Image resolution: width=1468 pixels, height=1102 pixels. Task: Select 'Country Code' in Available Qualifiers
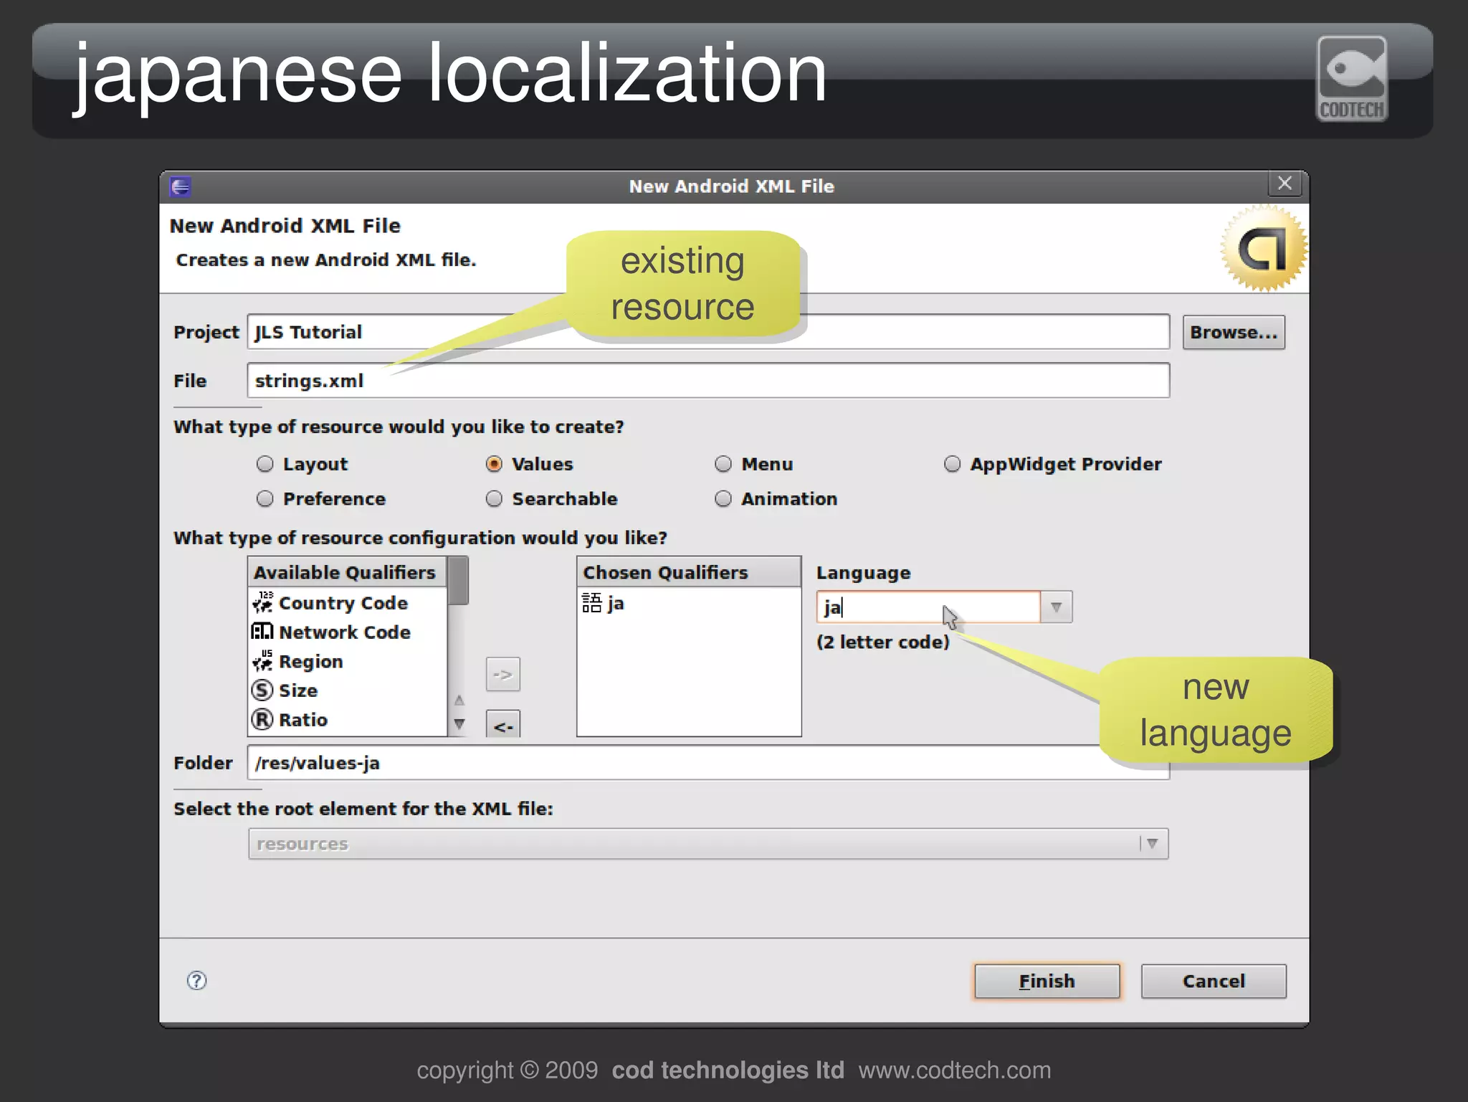348,603
